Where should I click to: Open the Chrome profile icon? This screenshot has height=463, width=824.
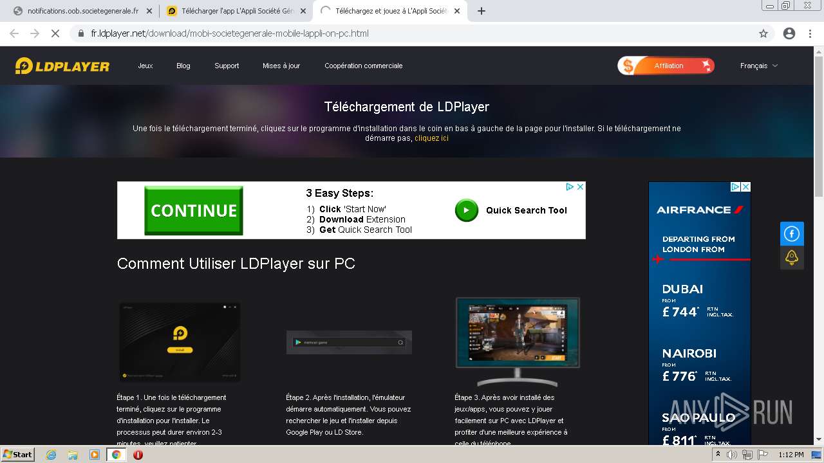(789, 33)
